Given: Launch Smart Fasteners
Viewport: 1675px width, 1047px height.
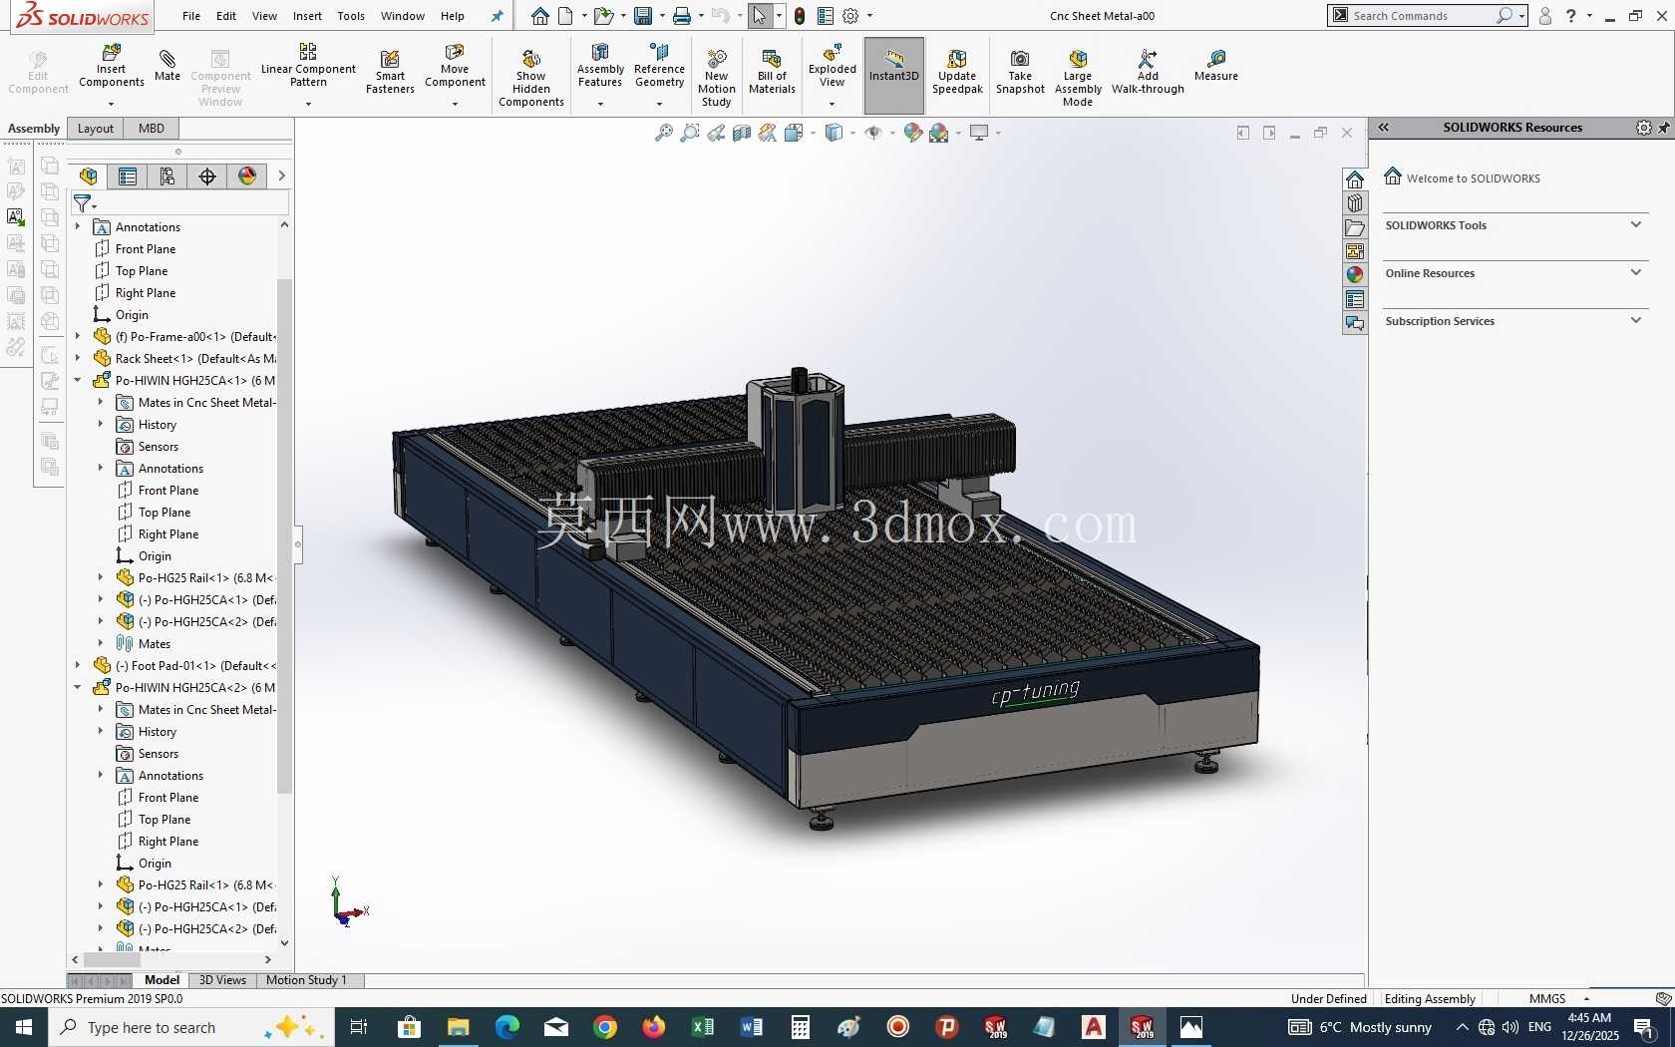Looking at the screenshot, I should tap(390, 72).
